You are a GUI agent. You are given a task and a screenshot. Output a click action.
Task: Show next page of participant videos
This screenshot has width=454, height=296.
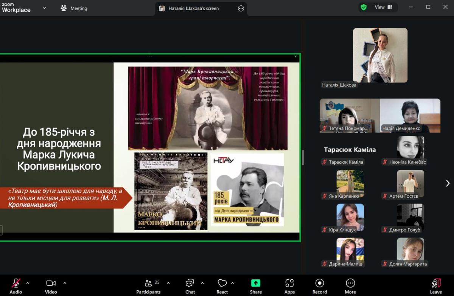point(448,183)
